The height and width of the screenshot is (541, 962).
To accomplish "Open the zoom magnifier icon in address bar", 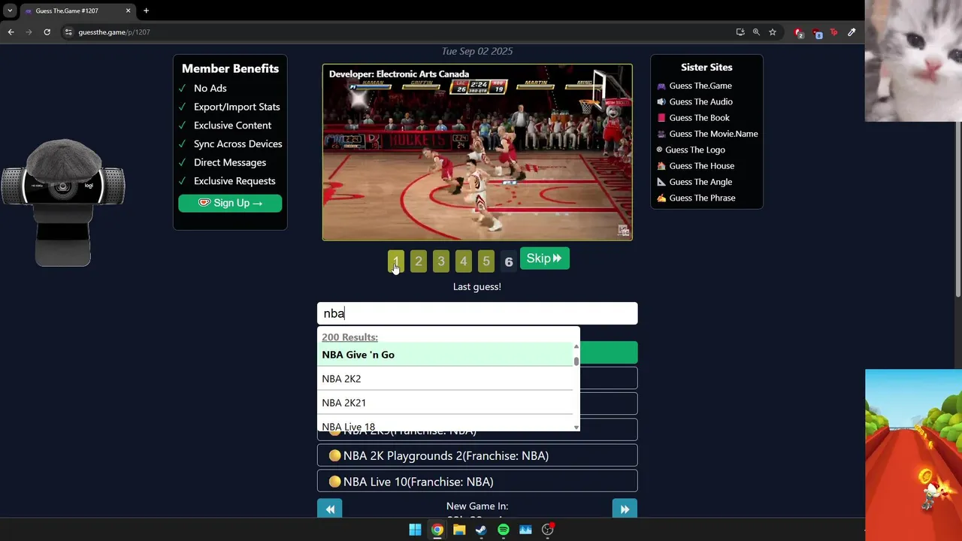I will pos(756,32).
